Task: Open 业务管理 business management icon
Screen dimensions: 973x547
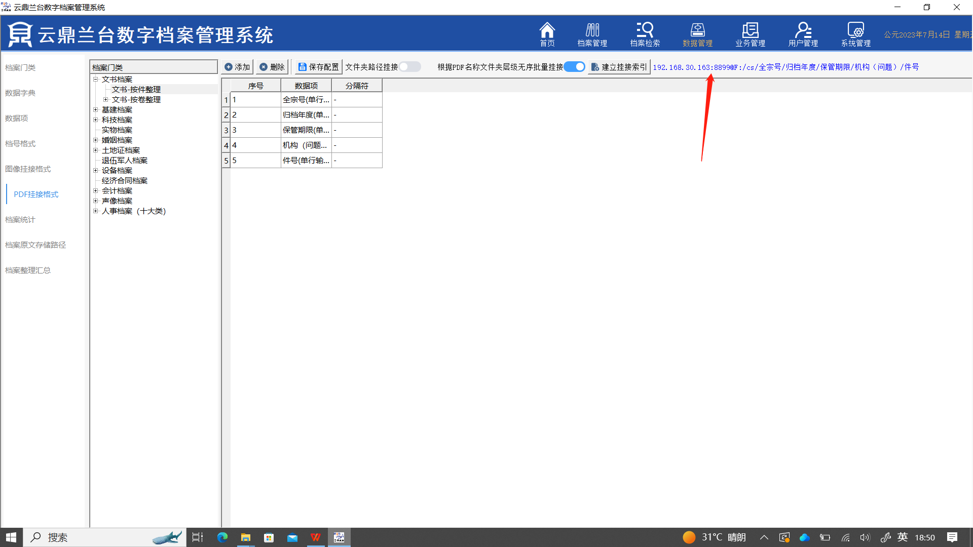Action: pyautogui.click(x=750, y=34)
